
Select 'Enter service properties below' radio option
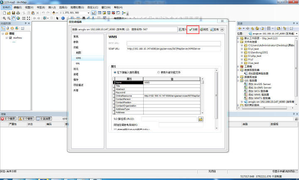coord(115,73)
